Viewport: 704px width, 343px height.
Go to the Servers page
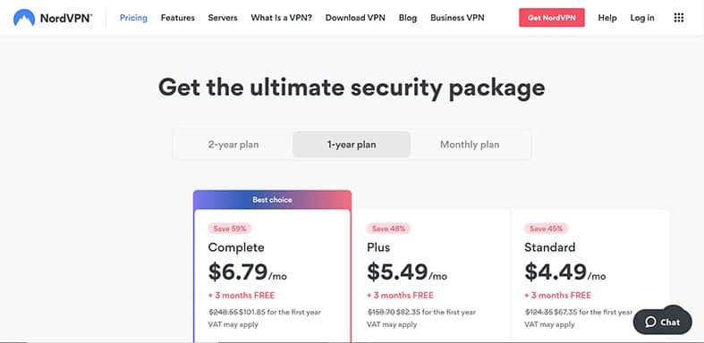pos(223,18)
